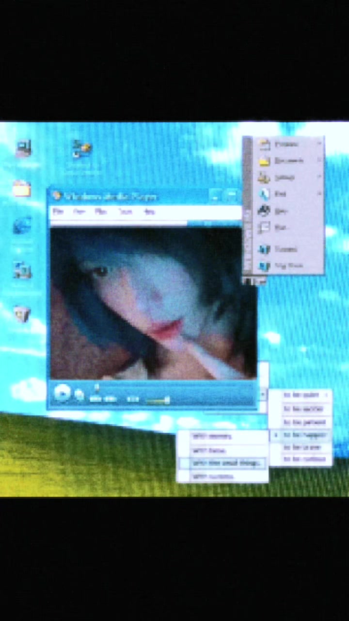Open the Play menu in Media Player
349x621 pixels.
coord(100,212)
